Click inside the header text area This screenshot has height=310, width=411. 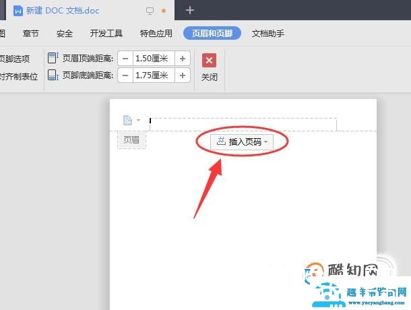point(243,124)
